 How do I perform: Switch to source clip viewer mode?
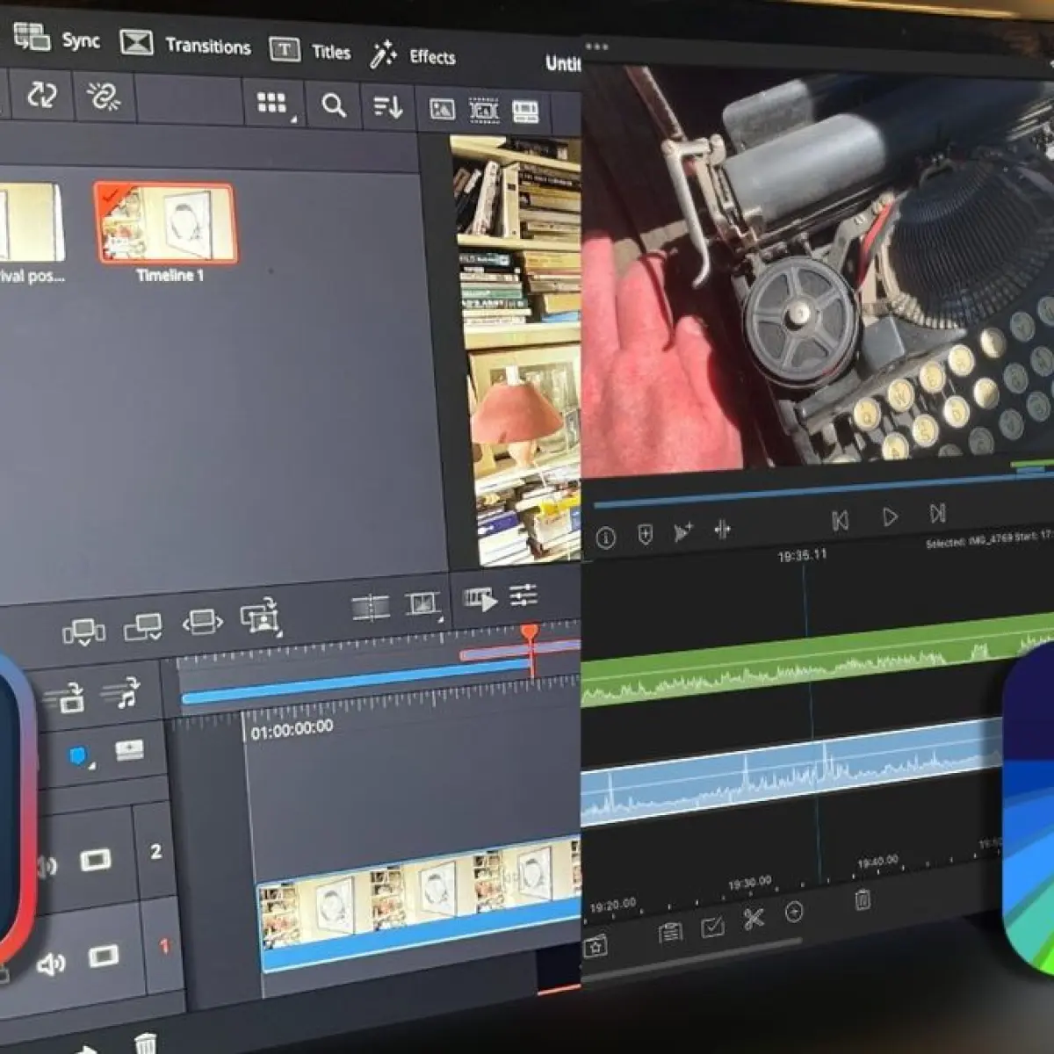[442, 109]
